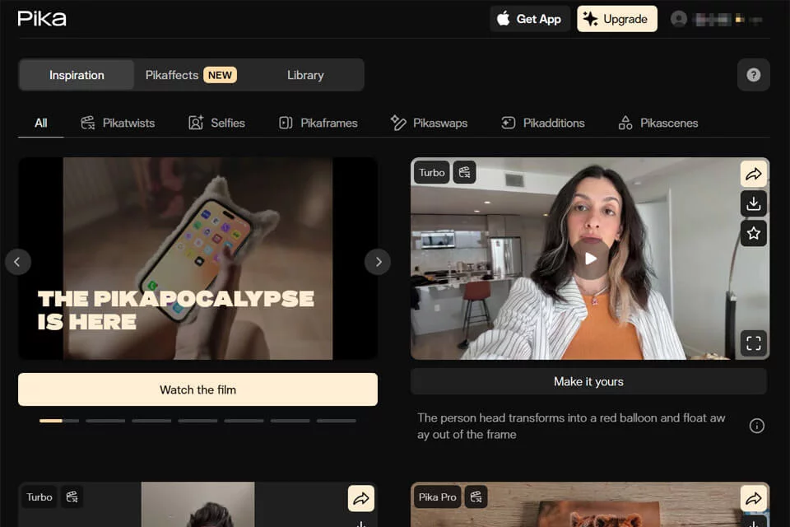Click the Upgrade button
This screenshot has width=790, height=527.
pos(616,19)
